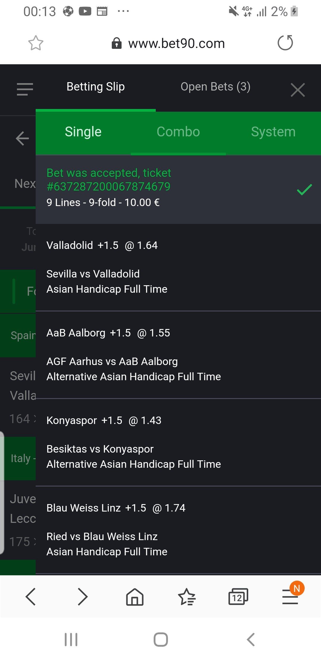Image resolution: width=321 pixels, height=661 pixels.
Task: Navigate browser back with left chevron
Action: coord(31,597)
